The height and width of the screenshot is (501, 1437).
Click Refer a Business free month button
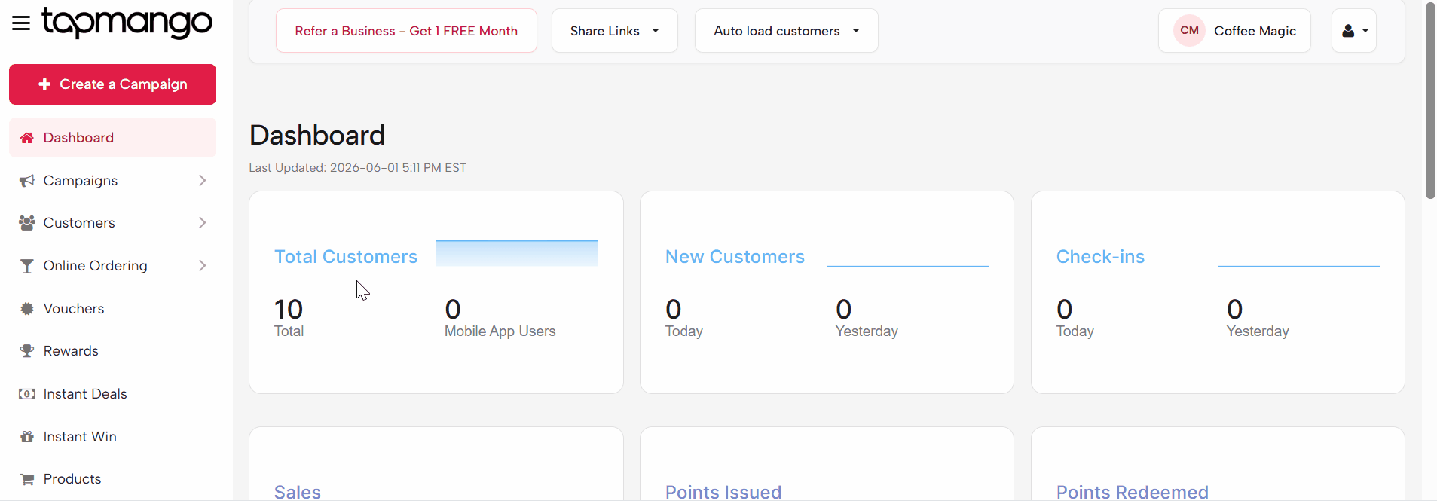(x=407, y=31)
